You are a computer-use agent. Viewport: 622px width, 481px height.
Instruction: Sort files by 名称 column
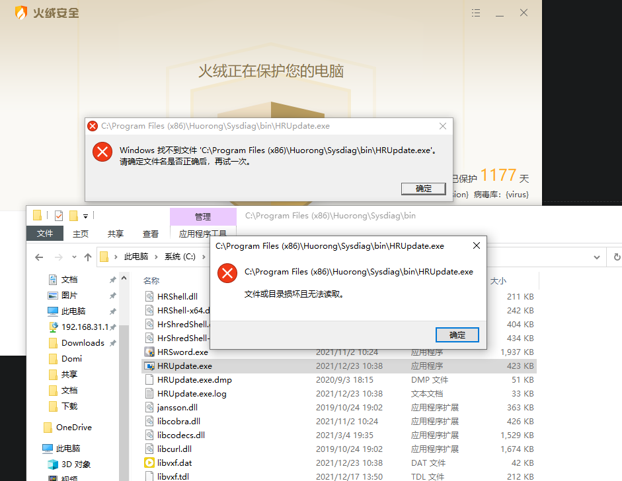coord(151,280)
